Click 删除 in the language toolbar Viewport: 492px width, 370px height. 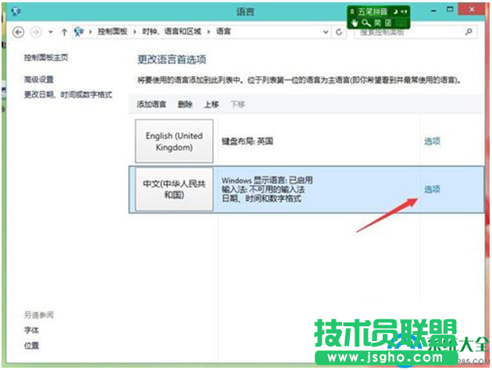point(185,104)
